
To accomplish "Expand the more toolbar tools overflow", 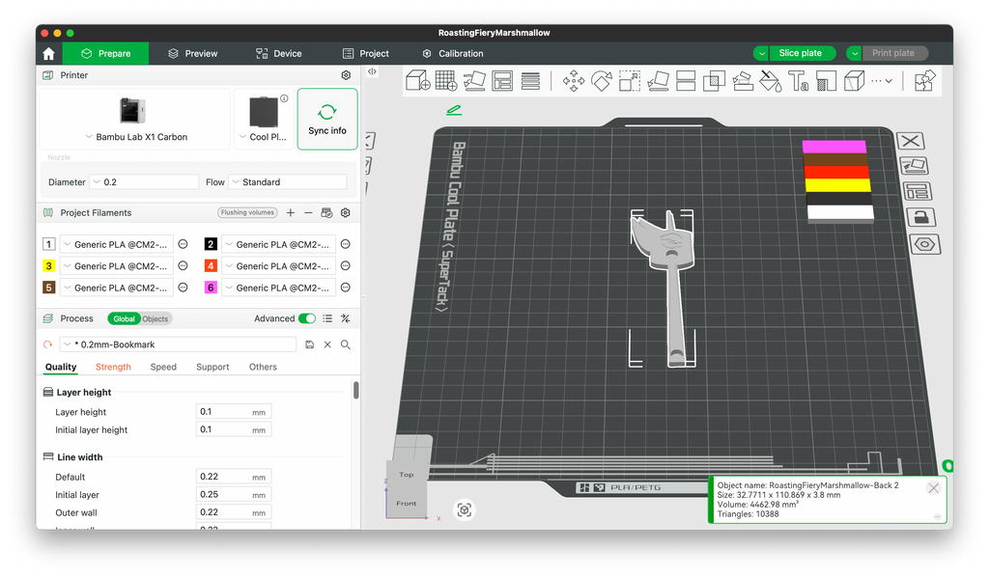I will 882,81.
